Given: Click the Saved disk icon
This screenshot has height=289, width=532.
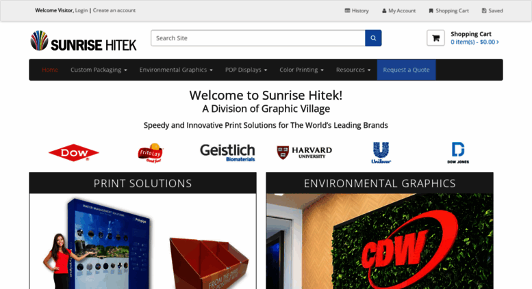Looking at the screenshot, I should pyautogui.click(x=484, y=11).
